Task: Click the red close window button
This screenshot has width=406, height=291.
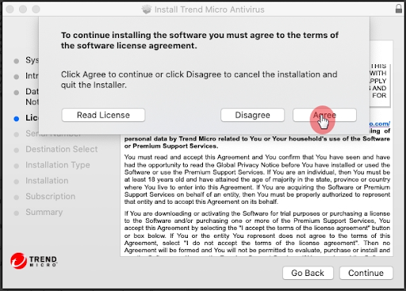Action: tap(10, 10)
